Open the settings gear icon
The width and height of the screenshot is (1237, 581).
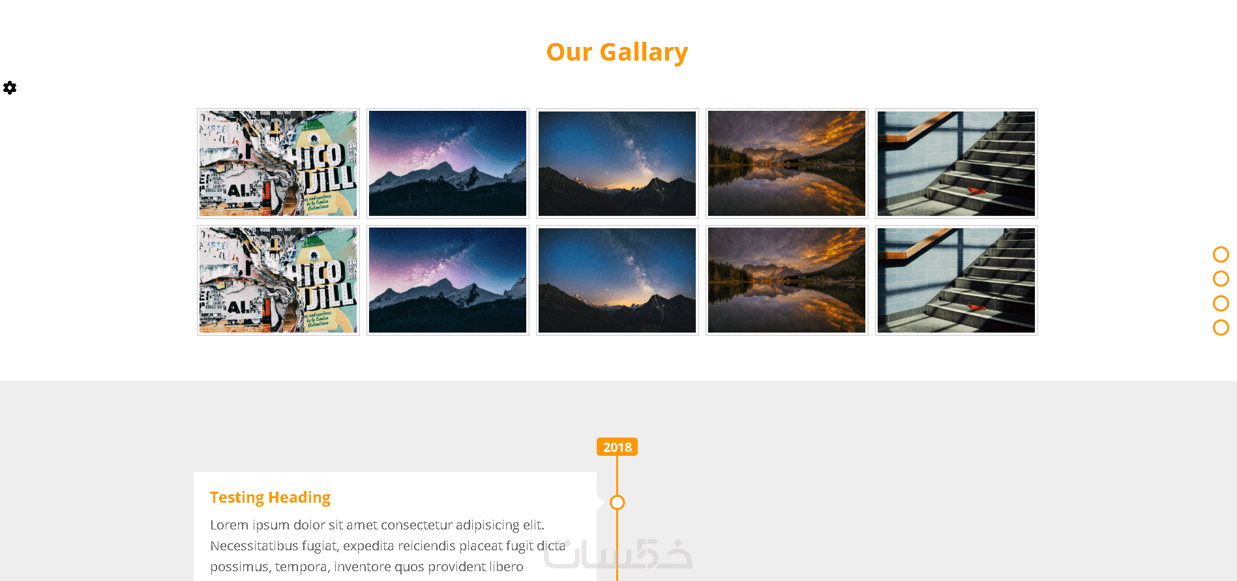(x=10, y=87)
